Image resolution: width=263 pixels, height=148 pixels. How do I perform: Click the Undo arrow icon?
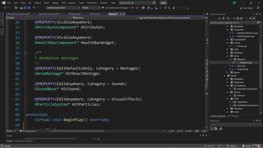34,8
